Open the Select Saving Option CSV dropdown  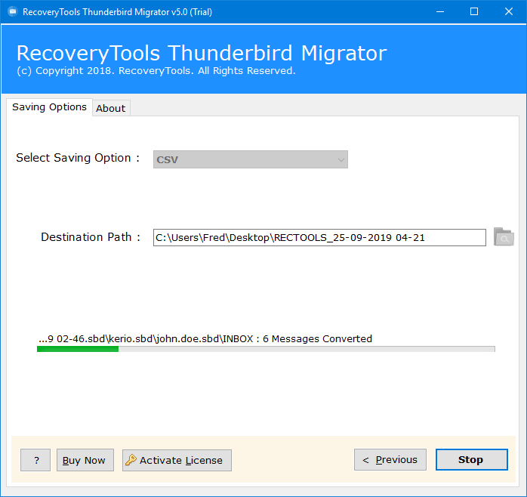pyautogui.click(x=251, y=159)
